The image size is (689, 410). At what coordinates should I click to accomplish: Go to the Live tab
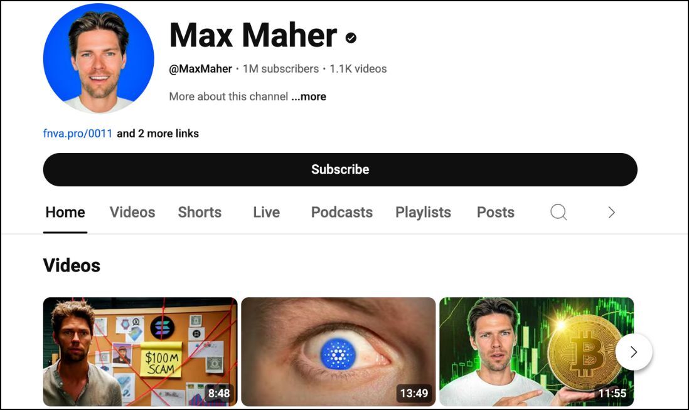pos(266,213)
